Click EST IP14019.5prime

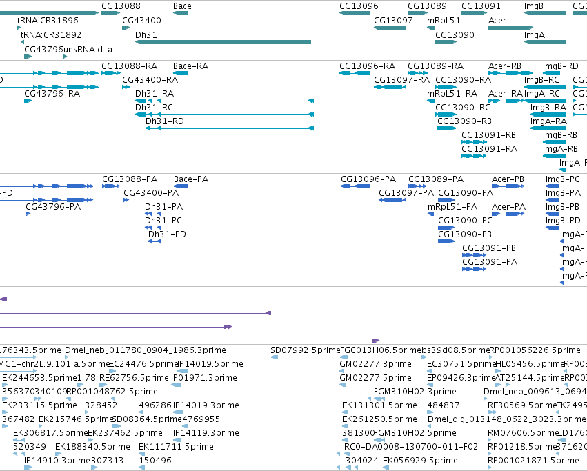click(x=211, y=364)
